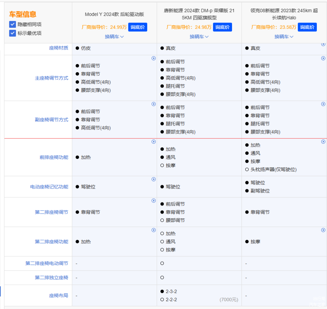
Task: Open play icon in Model Y 电动座椅记忆功能 cell
Action: [x=154, y=179]
